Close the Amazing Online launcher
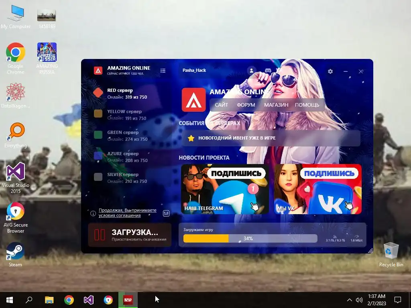Image resolution: width=411 pixels, height=308 pixels. point(361,71)
